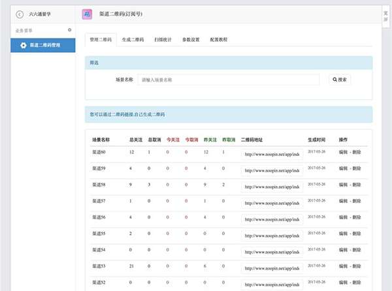Click the magnifier 搜索 button
The width and height of the screenshot is (392, 291).
click(x=340, y=80)
